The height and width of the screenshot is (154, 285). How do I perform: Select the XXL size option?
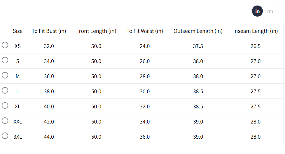(x=5, y=121)
